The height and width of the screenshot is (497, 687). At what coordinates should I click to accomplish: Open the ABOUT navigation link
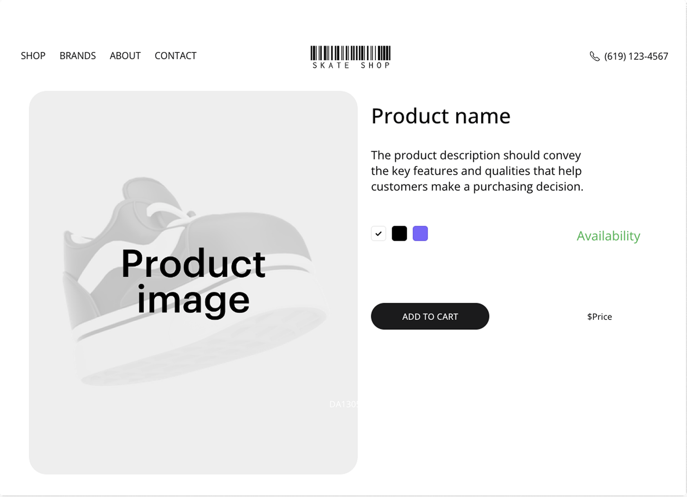(125, 56)
